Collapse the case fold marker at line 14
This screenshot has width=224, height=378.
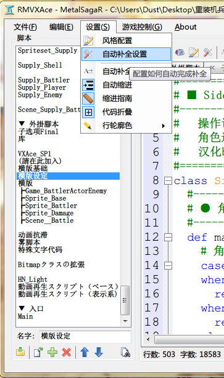coord(168,266)
